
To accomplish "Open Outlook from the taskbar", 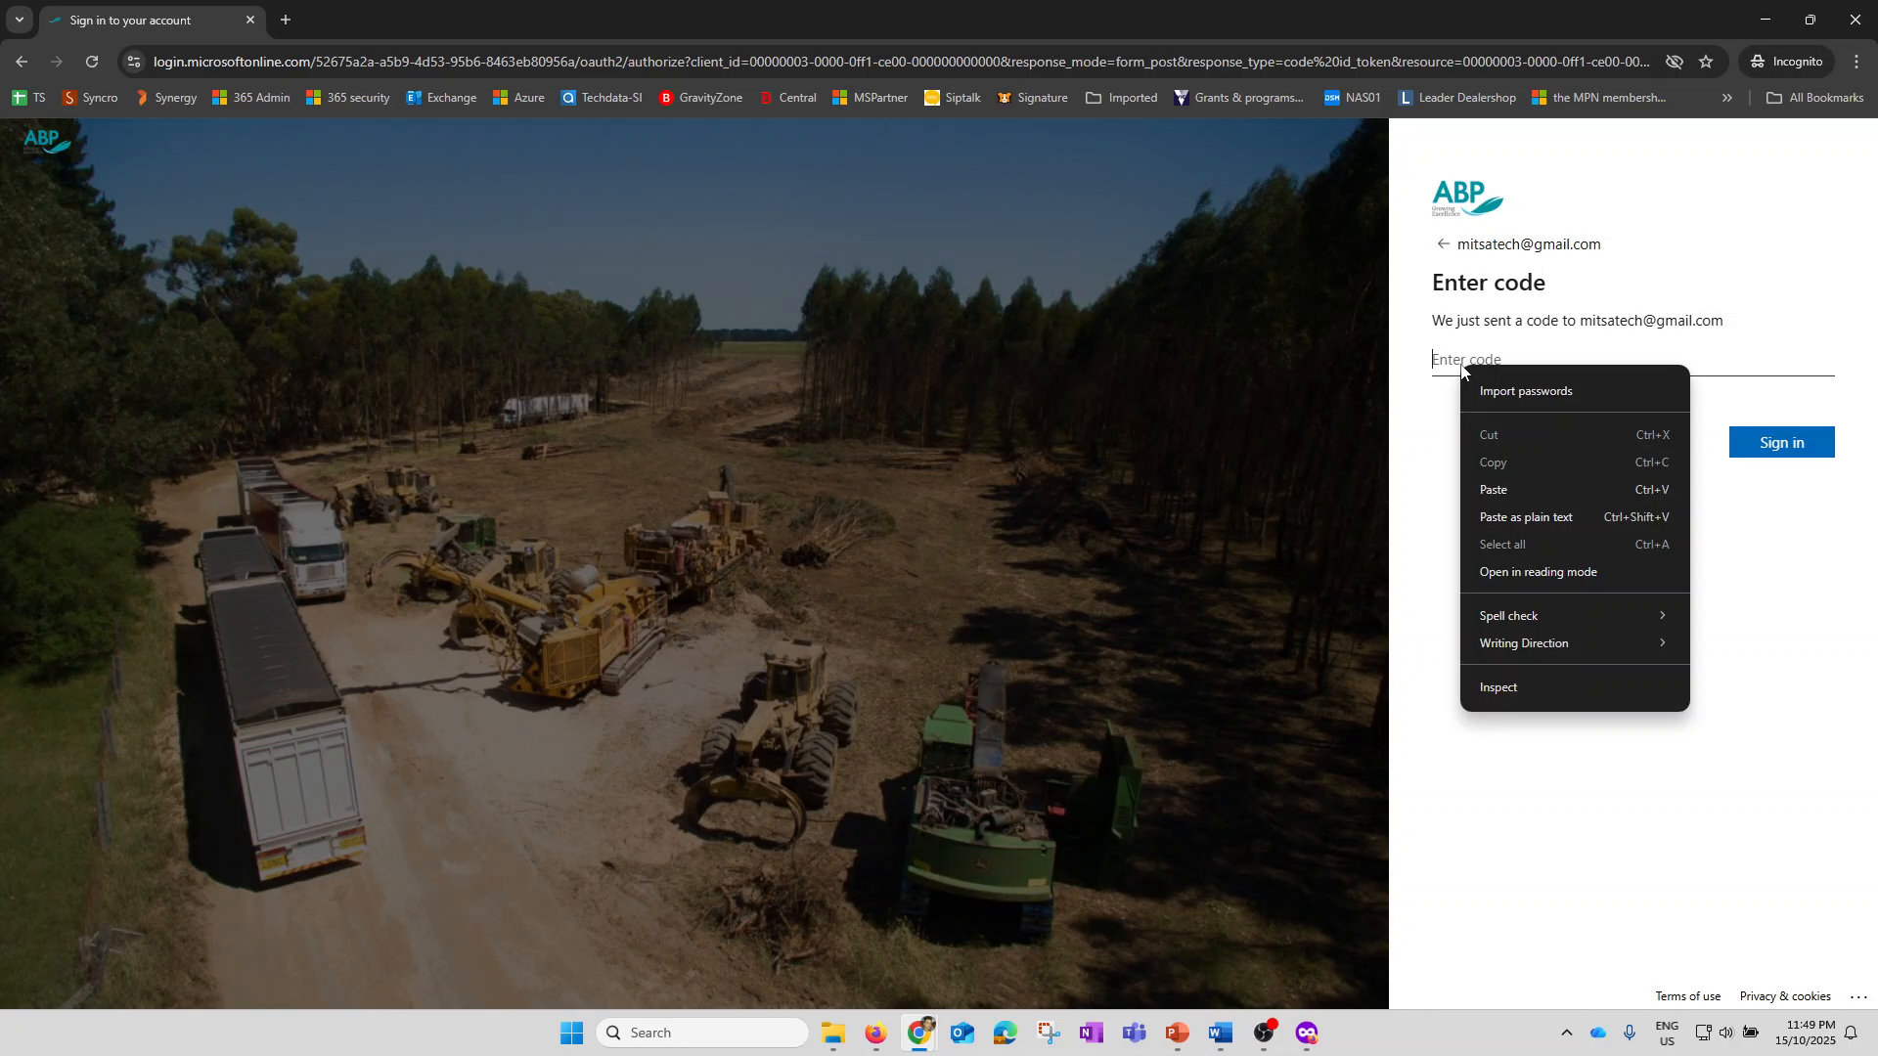I will point(962,1034).
